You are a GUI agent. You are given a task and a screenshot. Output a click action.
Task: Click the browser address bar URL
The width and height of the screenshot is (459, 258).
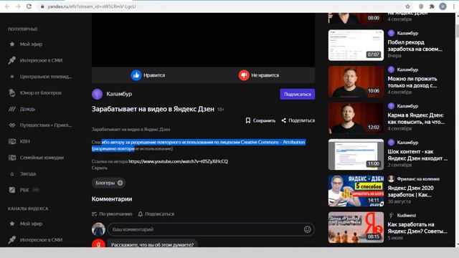tap(92, 6)
